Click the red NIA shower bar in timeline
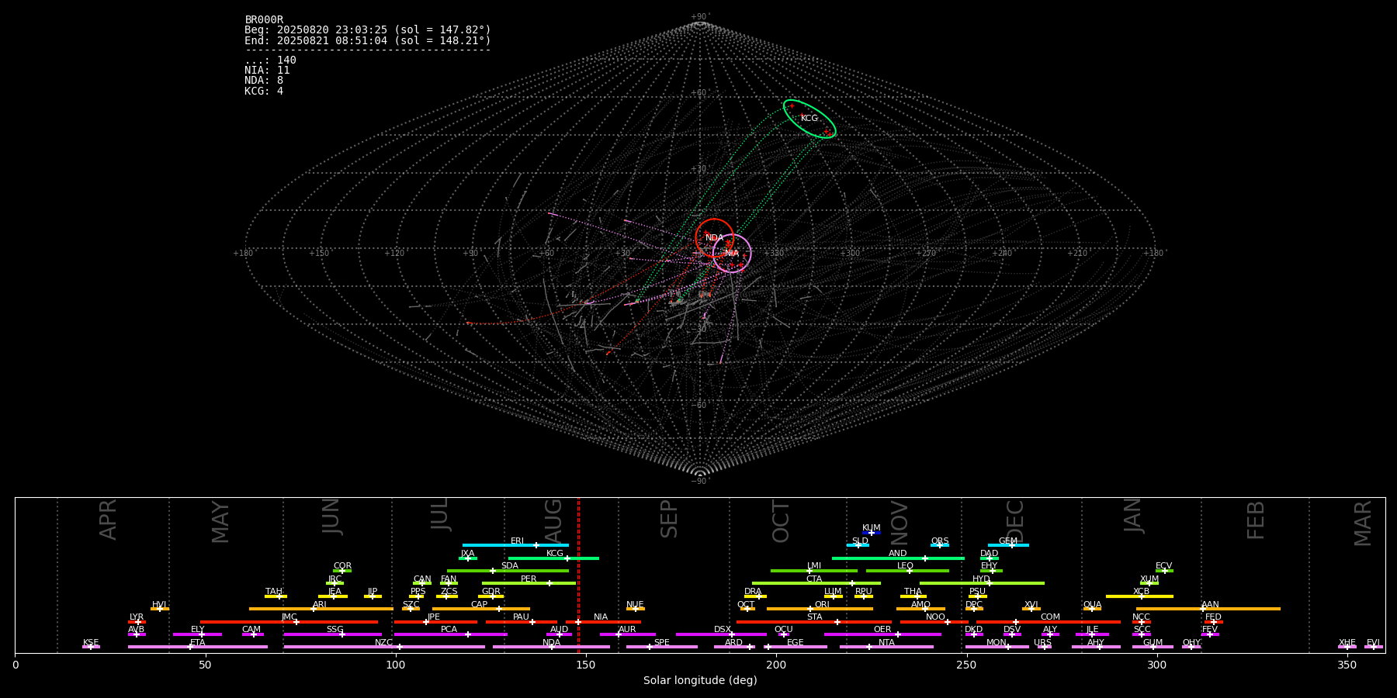The width and height of the screenshot is (1397, 698). point(603,622)
